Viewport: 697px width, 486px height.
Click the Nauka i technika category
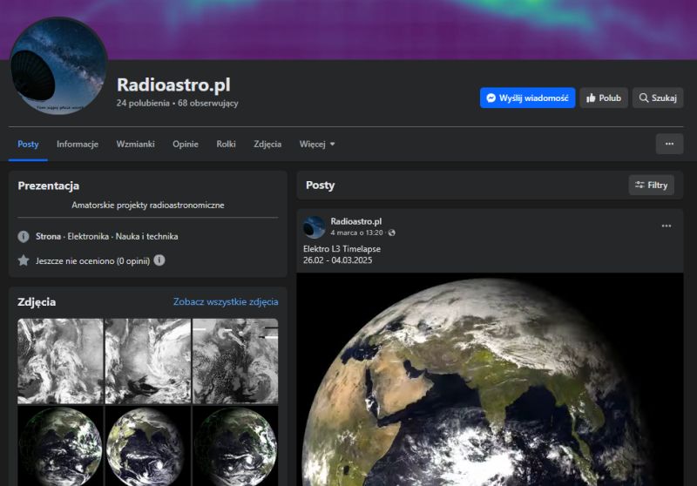pyautogui.click(x=146, y=236)
